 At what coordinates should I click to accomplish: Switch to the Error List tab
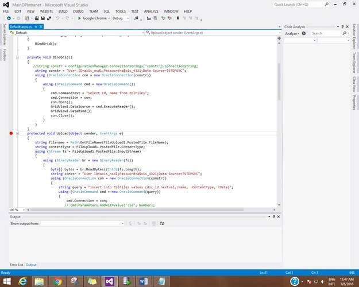(x=17, y=265)
